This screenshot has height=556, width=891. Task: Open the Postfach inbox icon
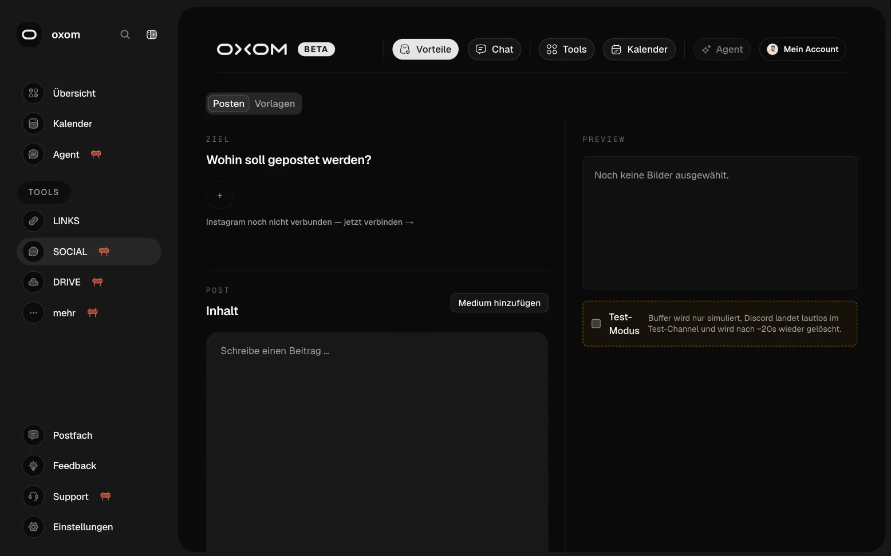pyautogui.click(x=33, y=435)
